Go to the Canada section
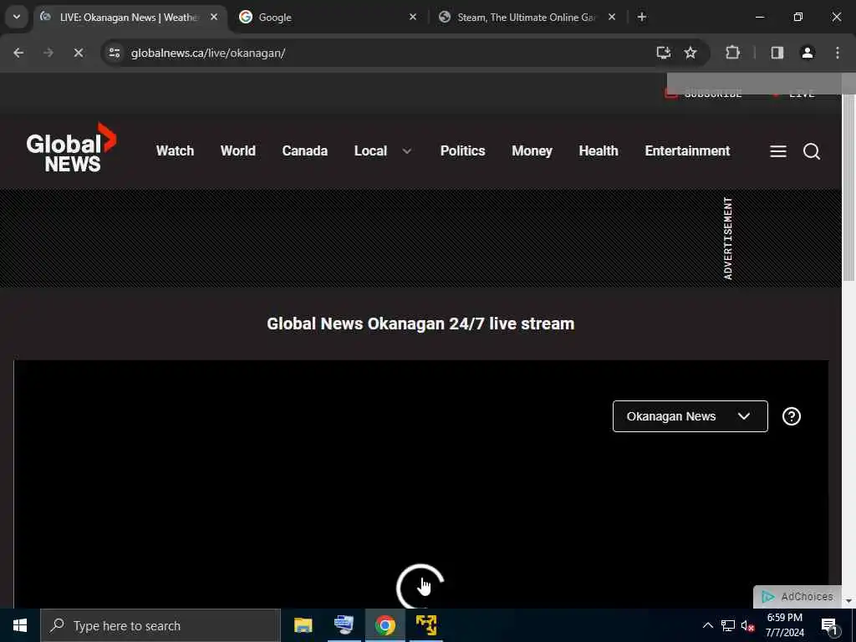The width and height of the screenshot is (856, 642). (304, 150)
